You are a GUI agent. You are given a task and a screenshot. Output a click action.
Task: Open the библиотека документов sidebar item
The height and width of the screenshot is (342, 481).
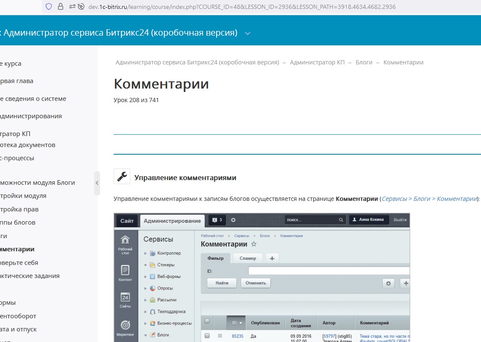pos(28,145)
